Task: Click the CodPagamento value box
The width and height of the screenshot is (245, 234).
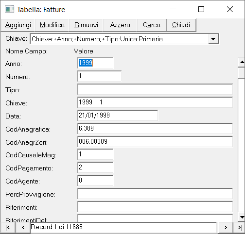Action: (x=95, y=167)
